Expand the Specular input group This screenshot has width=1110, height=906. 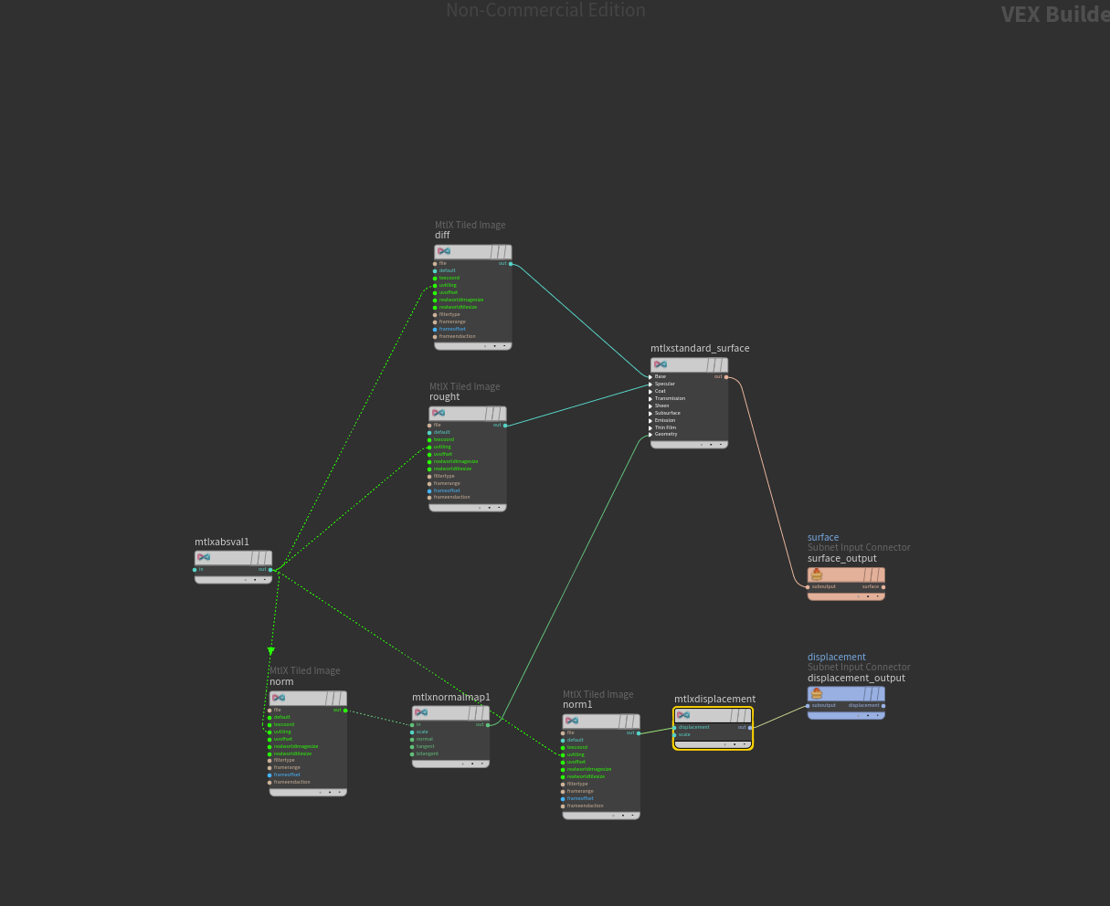(x=650, y=384)
